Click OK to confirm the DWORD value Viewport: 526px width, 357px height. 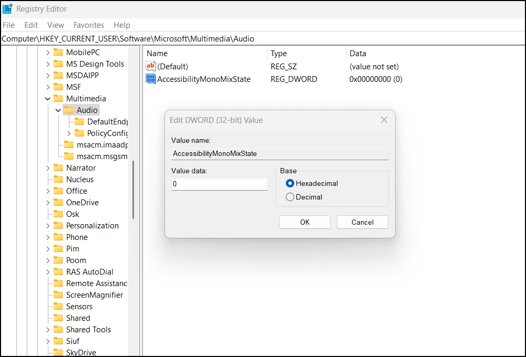304,222
